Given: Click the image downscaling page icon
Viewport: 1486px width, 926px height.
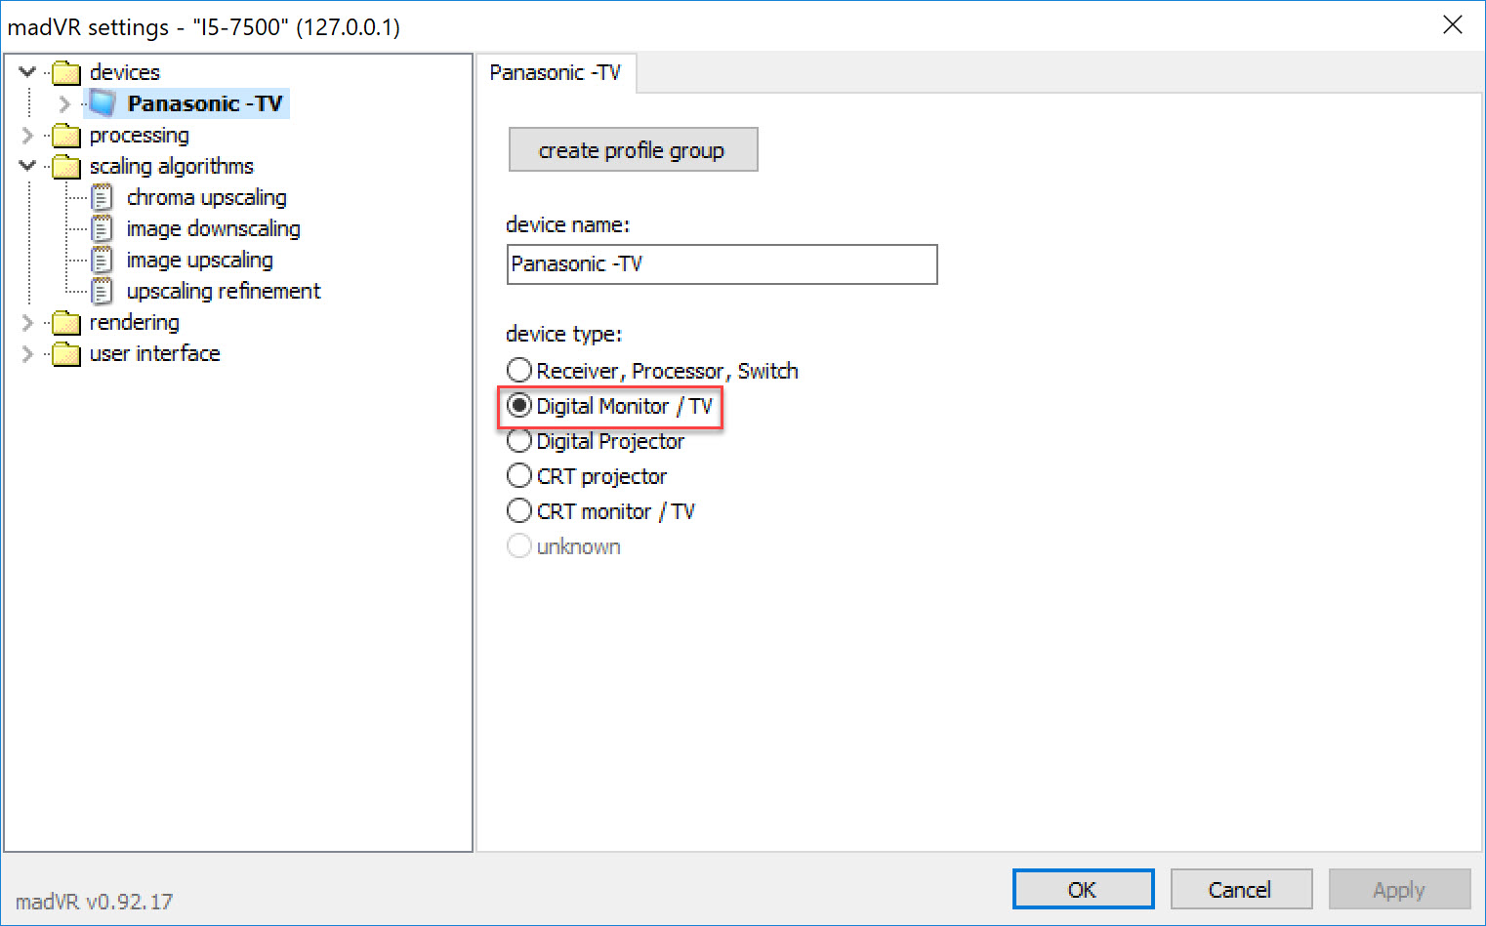Looking at the screenshot, I should 102,229.
